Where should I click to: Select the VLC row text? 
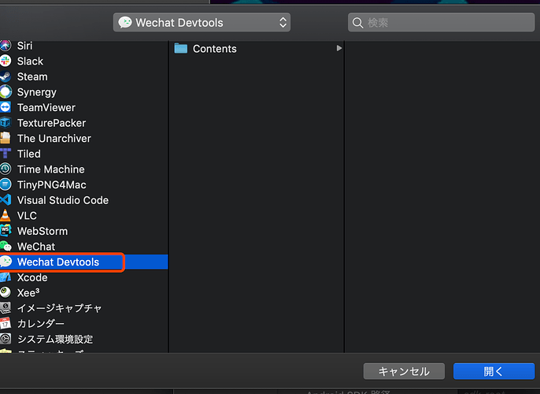pos(27,215)
